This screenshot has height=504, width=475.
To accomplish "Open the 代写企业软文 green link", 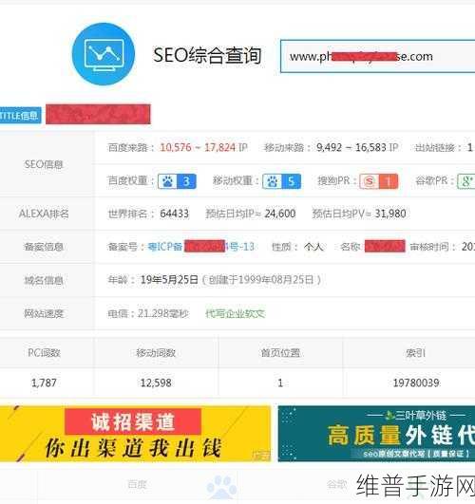I will click(x=236, y=313).
